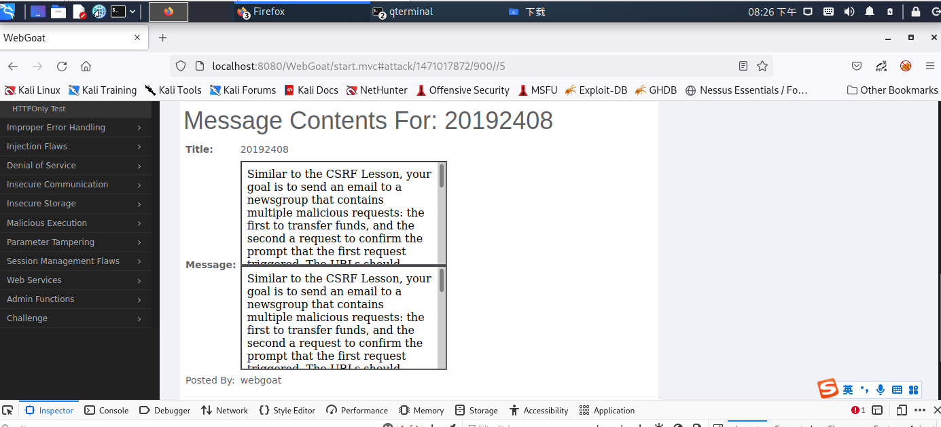This screenshot has height=427, width=941.
Task: Open the terminal emulator launcher
Action: point(118,11)
